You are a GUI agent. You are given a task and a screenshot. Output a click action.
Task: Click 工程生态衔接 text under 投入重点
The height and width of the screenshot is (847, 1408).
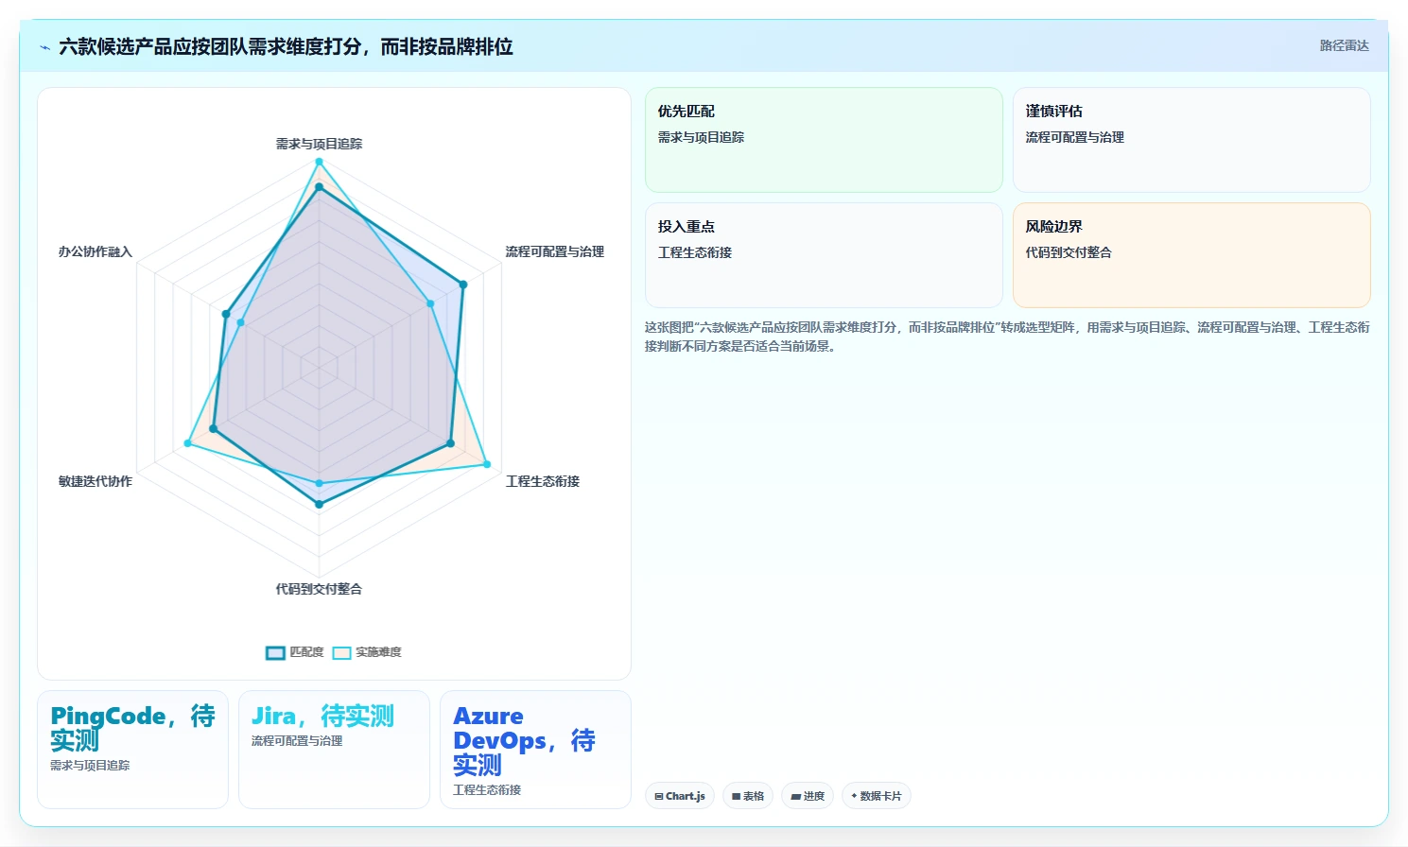pos(695,252)
